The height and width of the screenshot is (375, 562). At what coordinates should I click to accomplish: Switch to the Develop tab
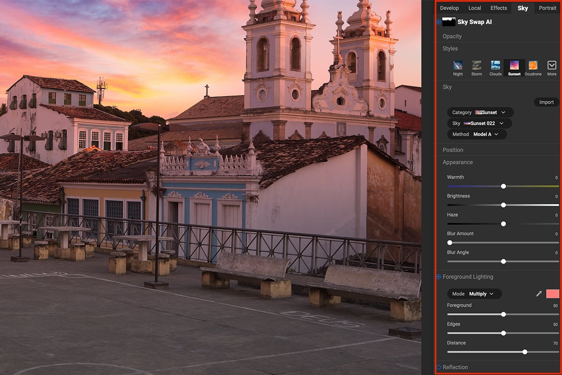449,7
